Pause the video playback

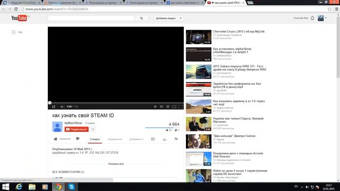[54, 107]
